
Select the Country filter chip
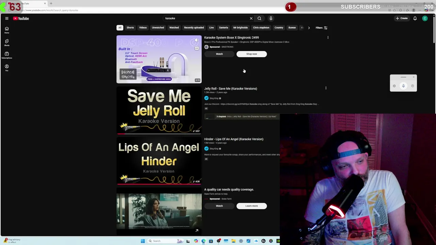pos(279,28)
